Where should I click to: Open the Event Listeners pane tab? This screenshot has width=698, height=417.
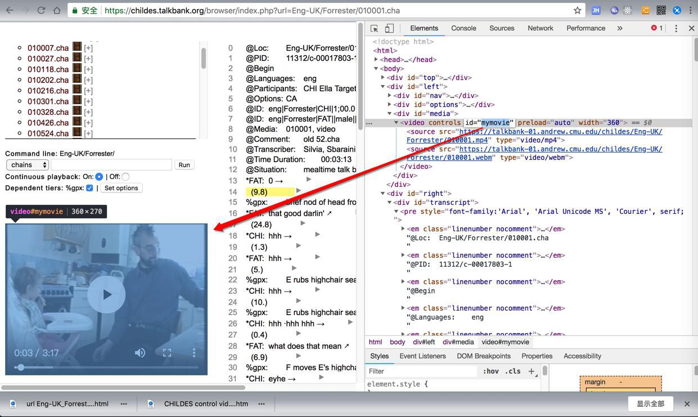coord(422,356)
